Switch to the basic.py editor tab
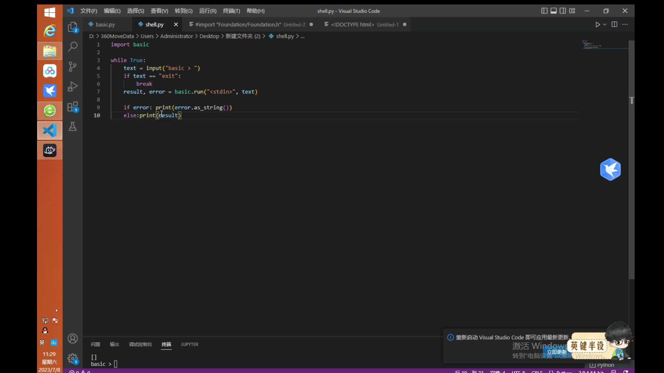Image resolution: width=664 pixels, height=373 pixels. coord(105,25)
